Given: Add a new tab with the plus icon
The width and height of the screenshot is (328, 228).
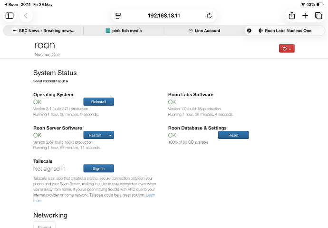Looking at the screenshot, I should [x=305, y=16].
